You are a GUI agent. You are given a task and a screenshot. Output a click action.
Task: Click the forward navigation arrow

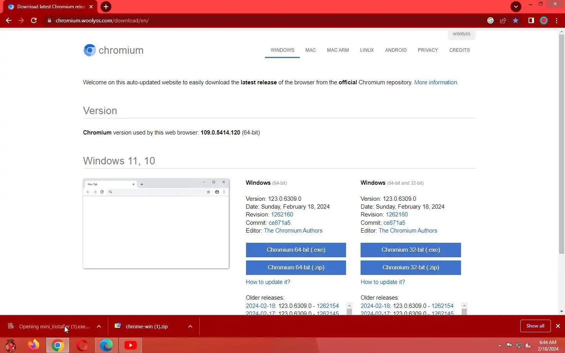coord(21,20)
